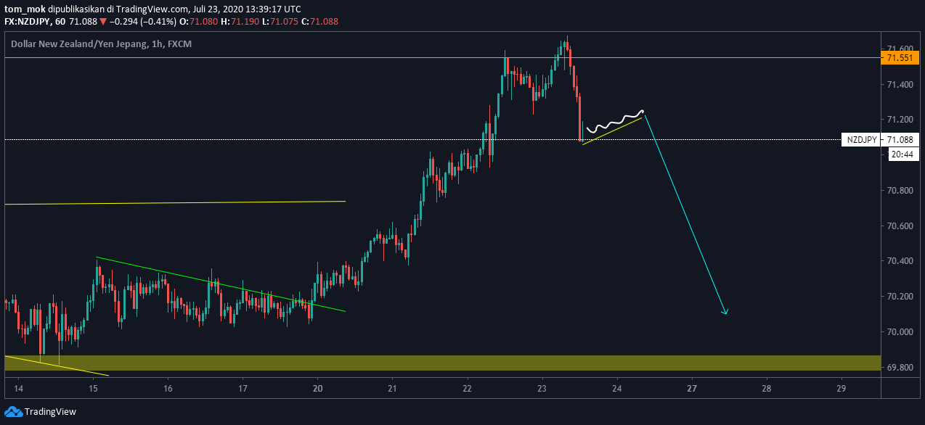Click date 21 on time axis
Viewport: 925px width, 425px height.
[392, 388]
